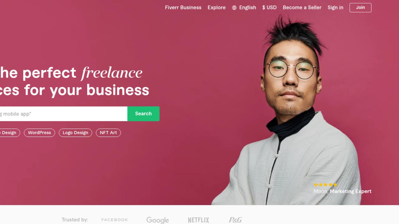Image resolution: width=399 pixels, height=224 pixels.
Task: Click the Sign in link
Action: pyautogui.click(x=335, y=8)
